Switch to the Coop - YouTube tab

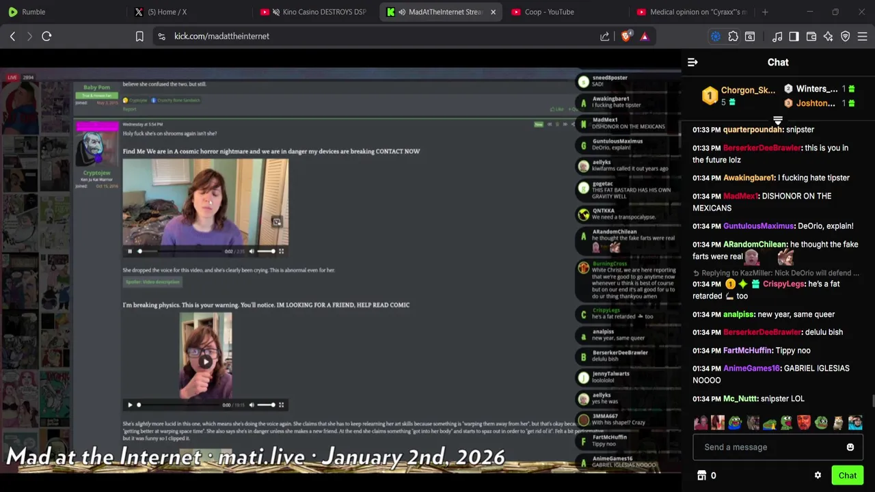click(x=565, y=12)
